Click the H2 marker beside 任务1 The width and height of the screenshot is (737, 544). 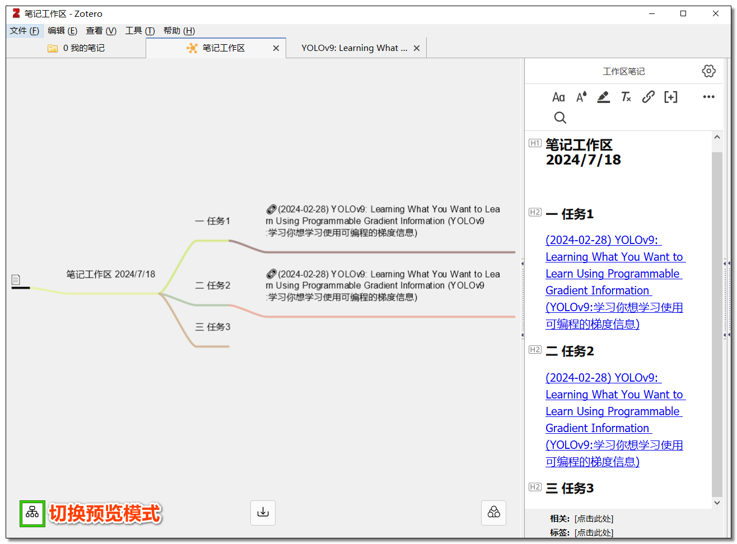coord(535,212)
